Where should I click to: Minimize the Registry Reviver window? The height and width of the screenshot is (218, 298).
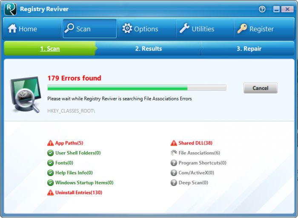[x=277, y=9]
